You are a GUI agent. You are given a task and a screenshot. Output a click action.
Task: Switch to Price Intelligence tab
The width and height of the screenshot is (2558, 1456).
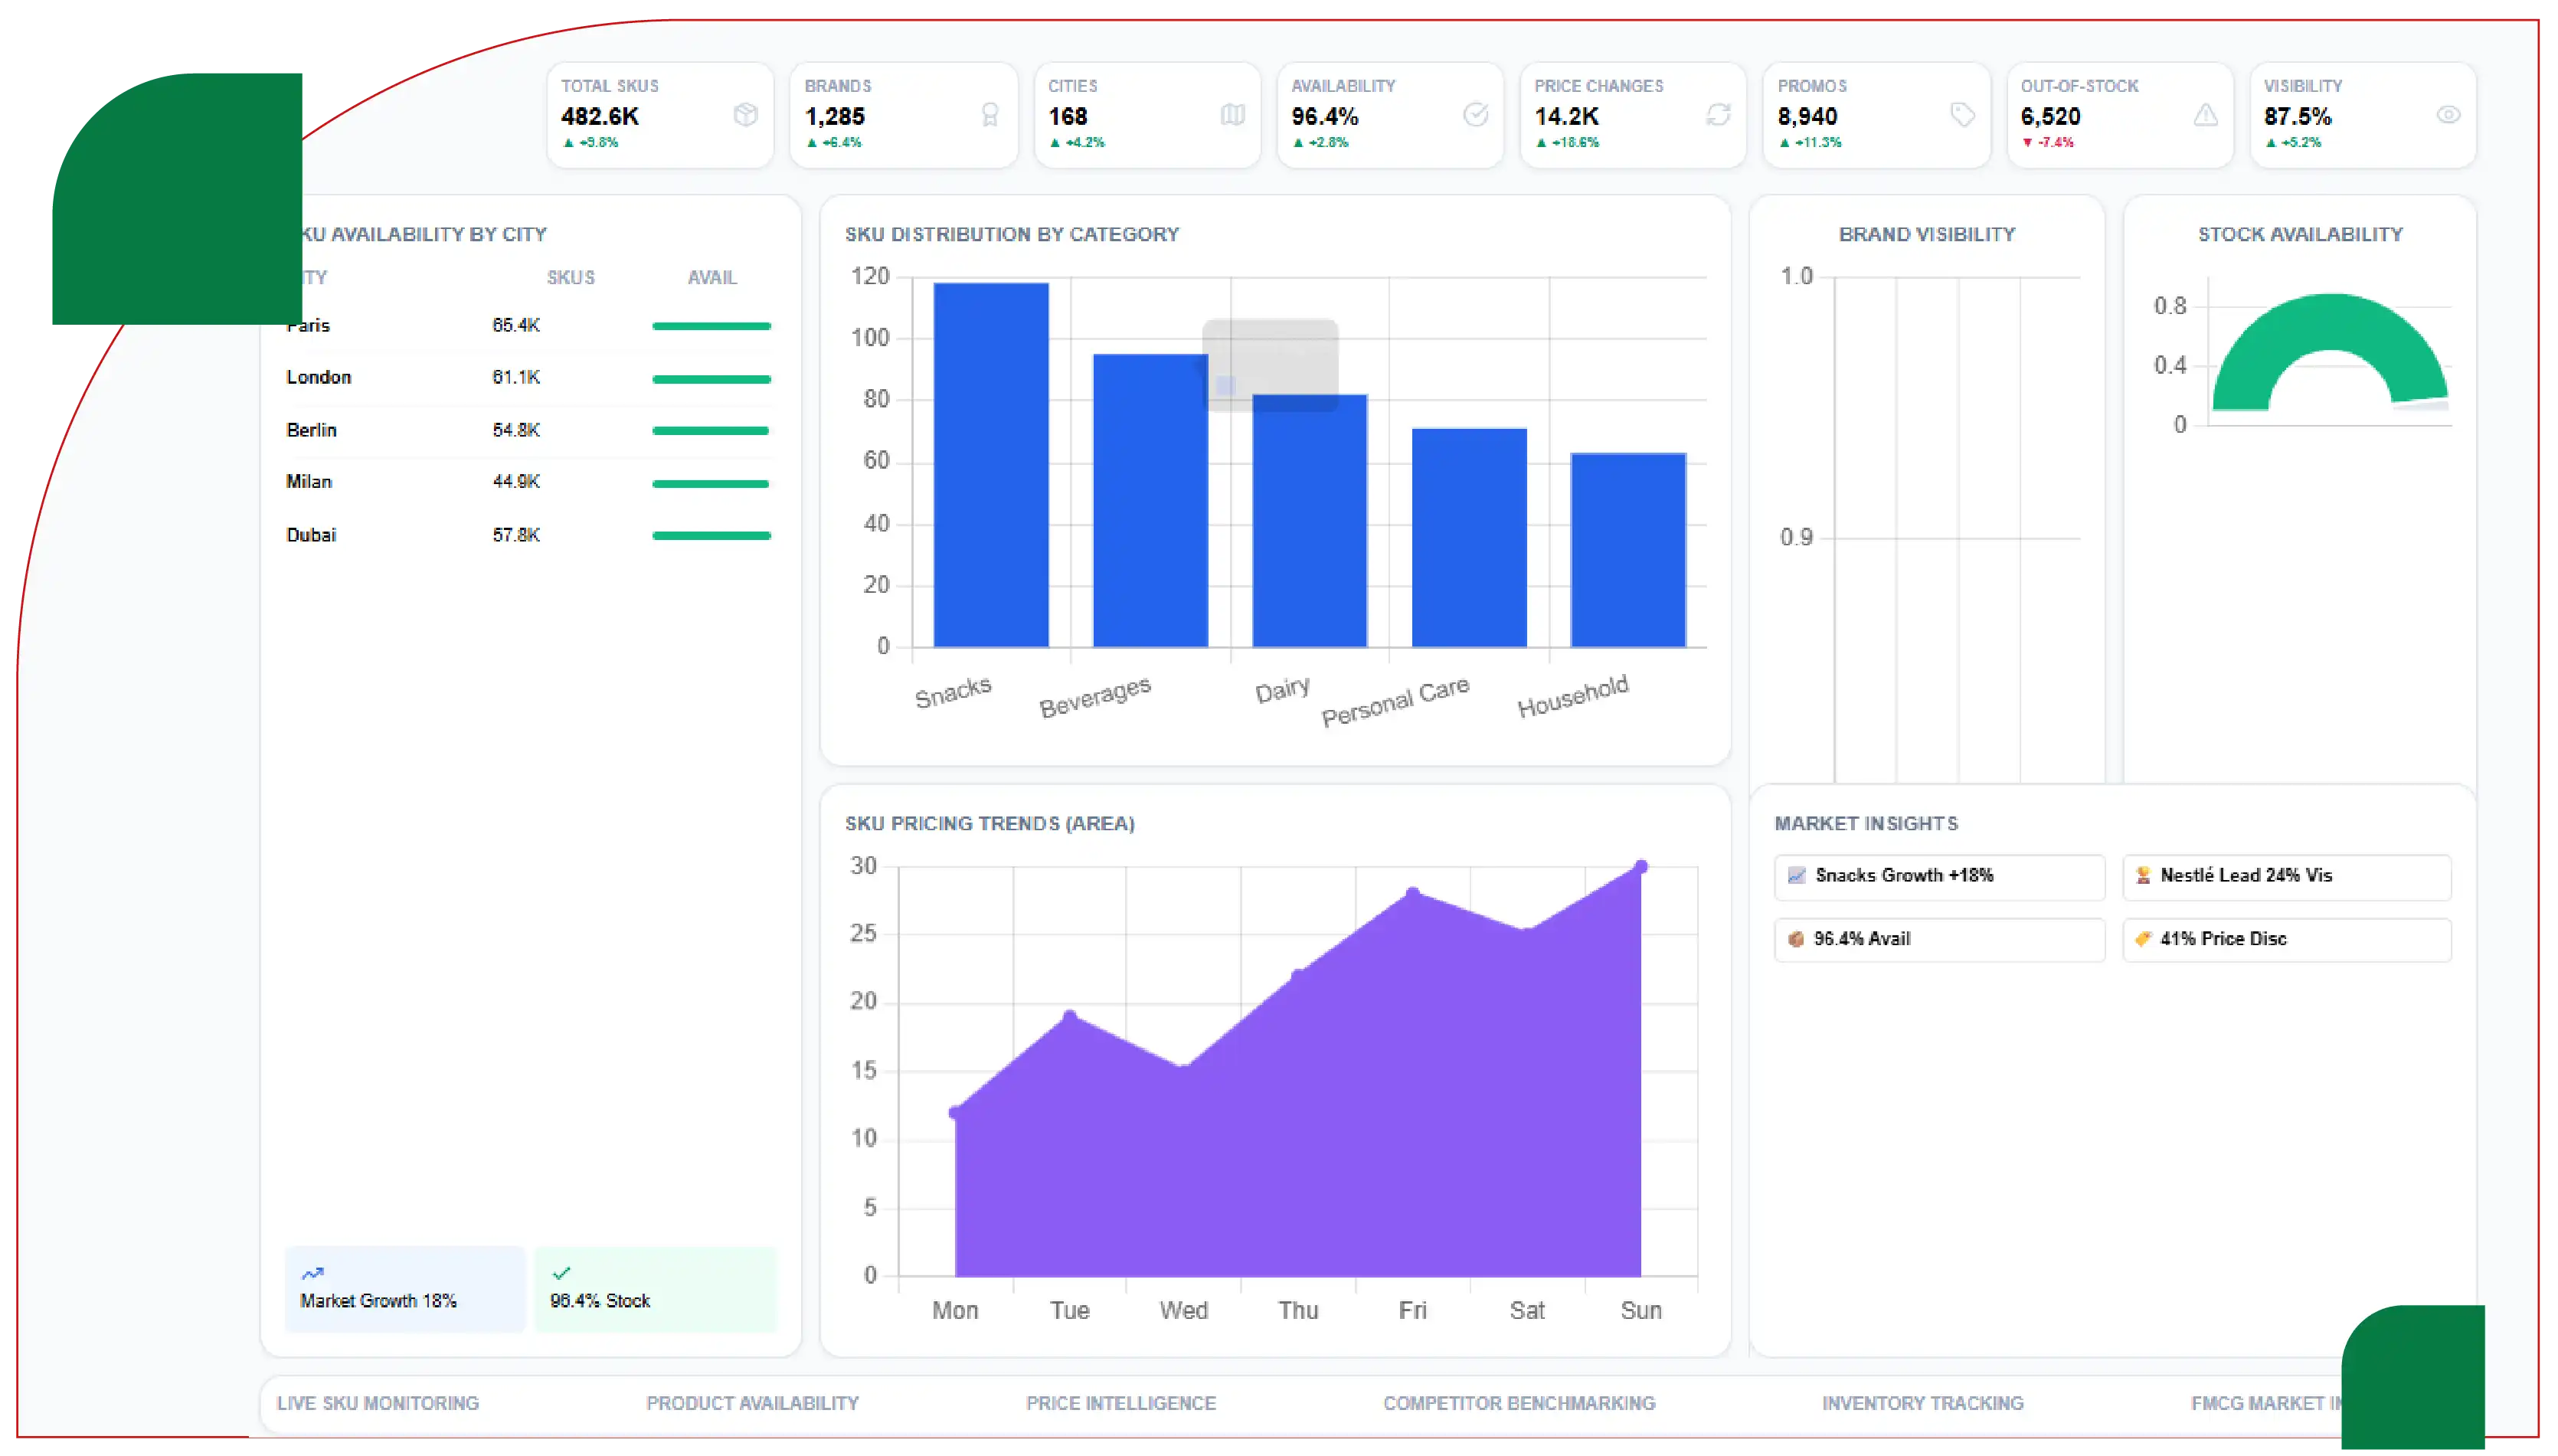coord(1120,1403)
